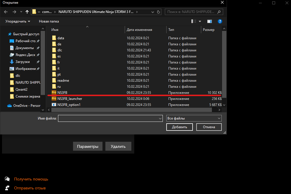Click the Отмена button

[x=209, y=127]
